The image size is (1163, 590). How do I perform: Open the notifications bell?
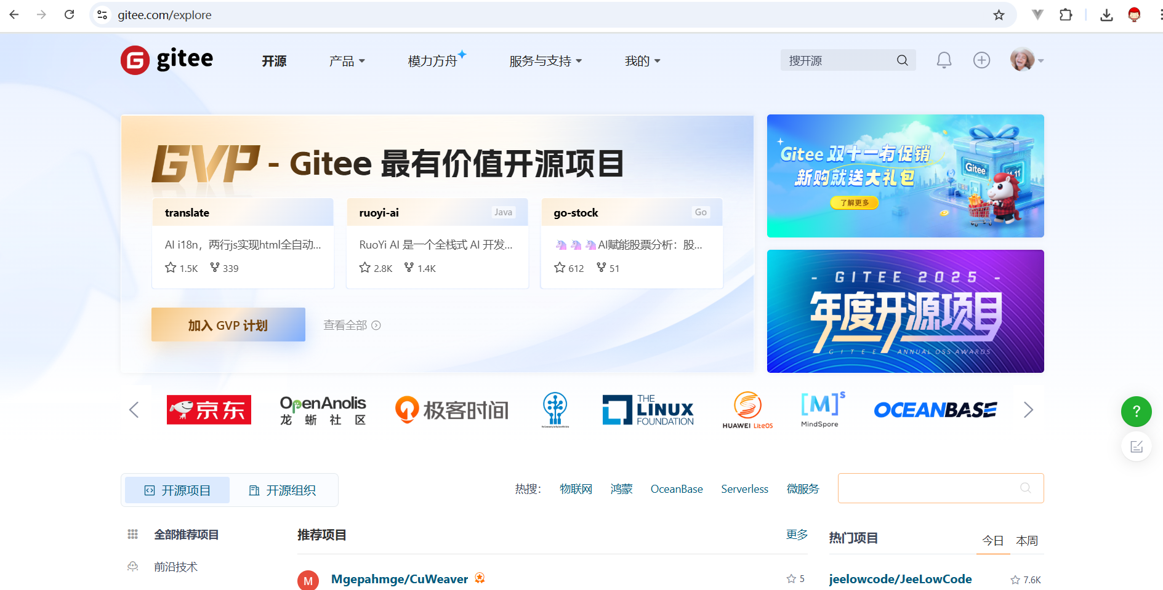[x=944, y=60]
